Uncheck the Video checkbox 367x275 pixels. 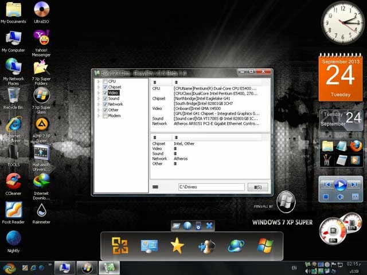pyautogui.click(x=105, y=93)
